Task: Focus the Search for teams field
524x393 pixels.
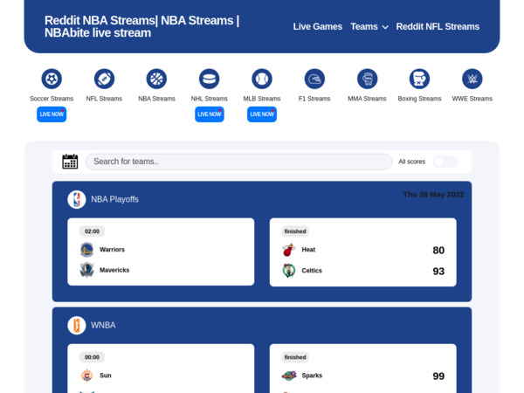Action: pyautogui.click(x=239, y=162)
